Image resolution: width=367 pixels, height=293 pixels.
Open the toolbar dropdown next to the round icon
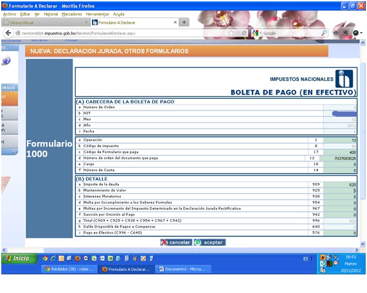click(361, 33)
